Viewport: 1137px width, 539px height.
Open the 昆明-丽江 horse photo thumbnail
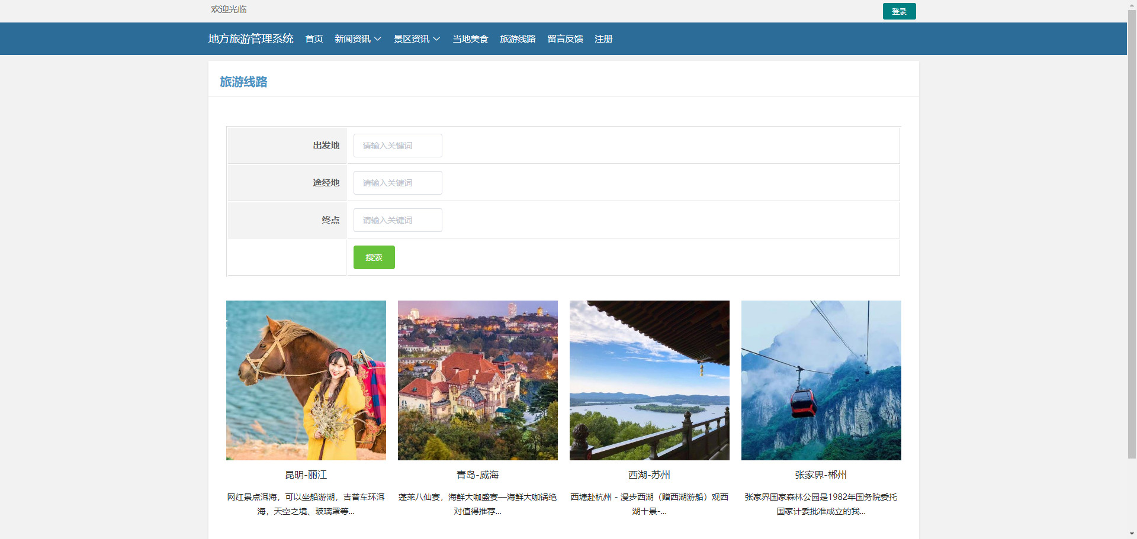[x=306, y=380]
